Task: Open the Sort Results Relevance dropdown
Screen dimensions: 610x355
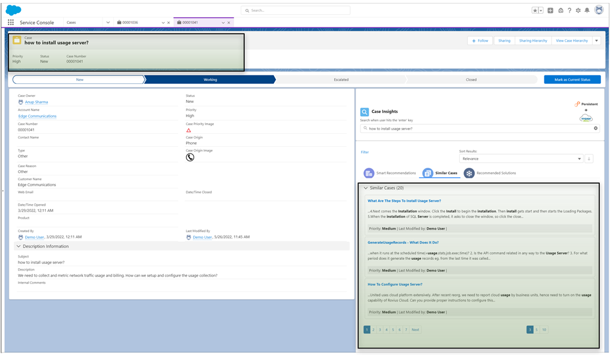Action: point(521,158)
